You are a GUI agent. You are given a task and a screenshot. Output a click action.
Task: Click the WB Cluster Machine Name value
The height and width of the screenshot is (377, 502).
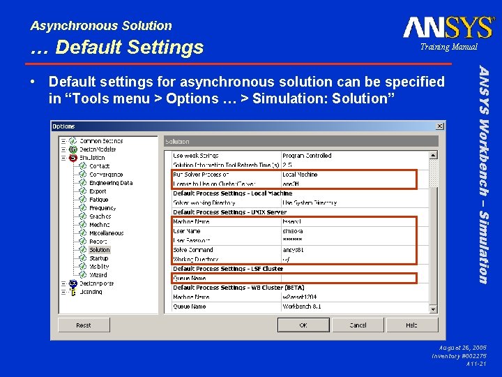pyautogui.click(x=355, y=297)
